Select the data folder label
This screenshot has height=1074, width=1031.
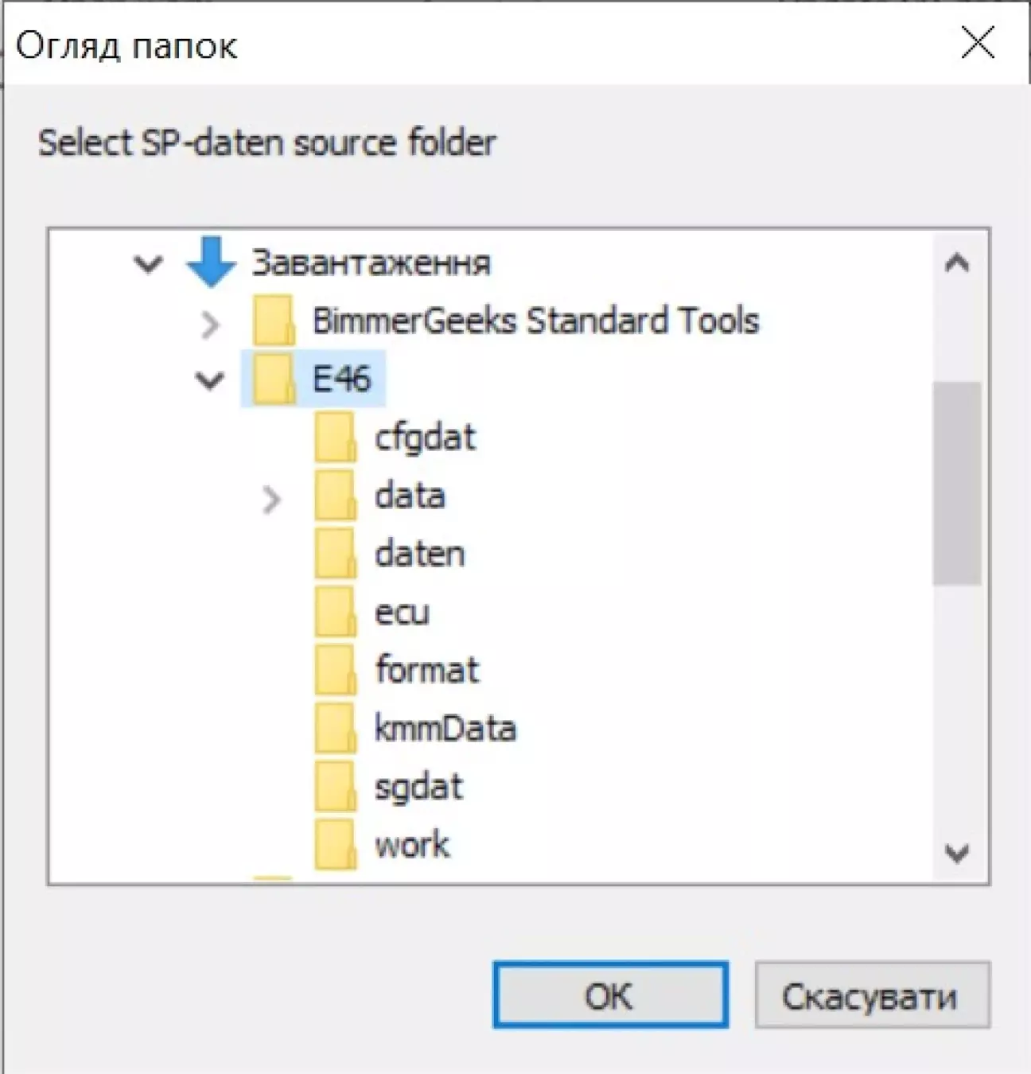click(x=410, y=496)
